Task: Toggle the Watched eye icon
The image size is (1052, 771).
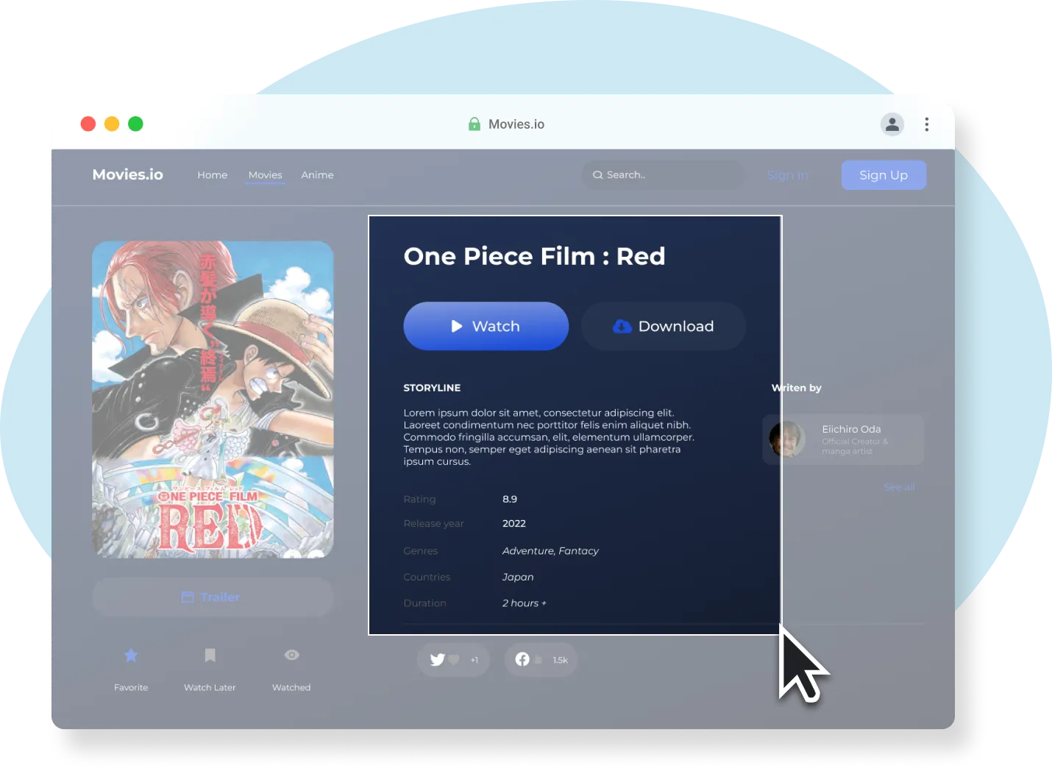Action: [x=291, y=655]
